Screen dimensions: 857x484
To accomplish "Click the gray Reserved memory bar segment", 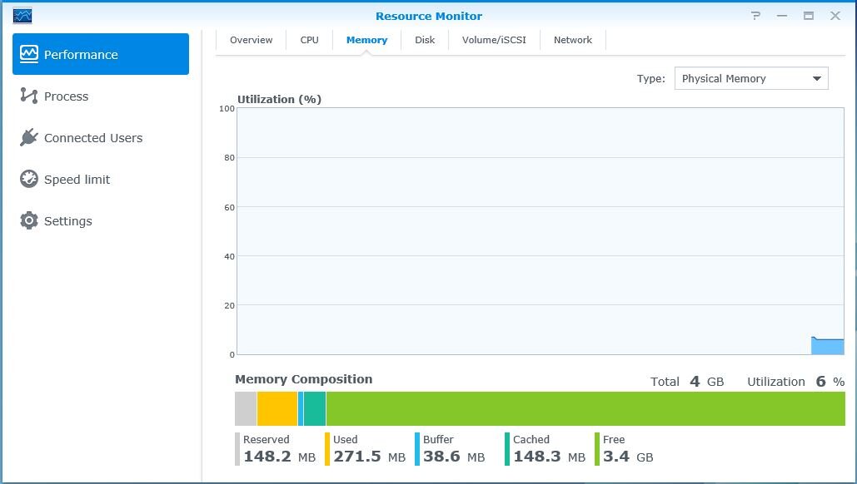I will (x=246, y=409).
